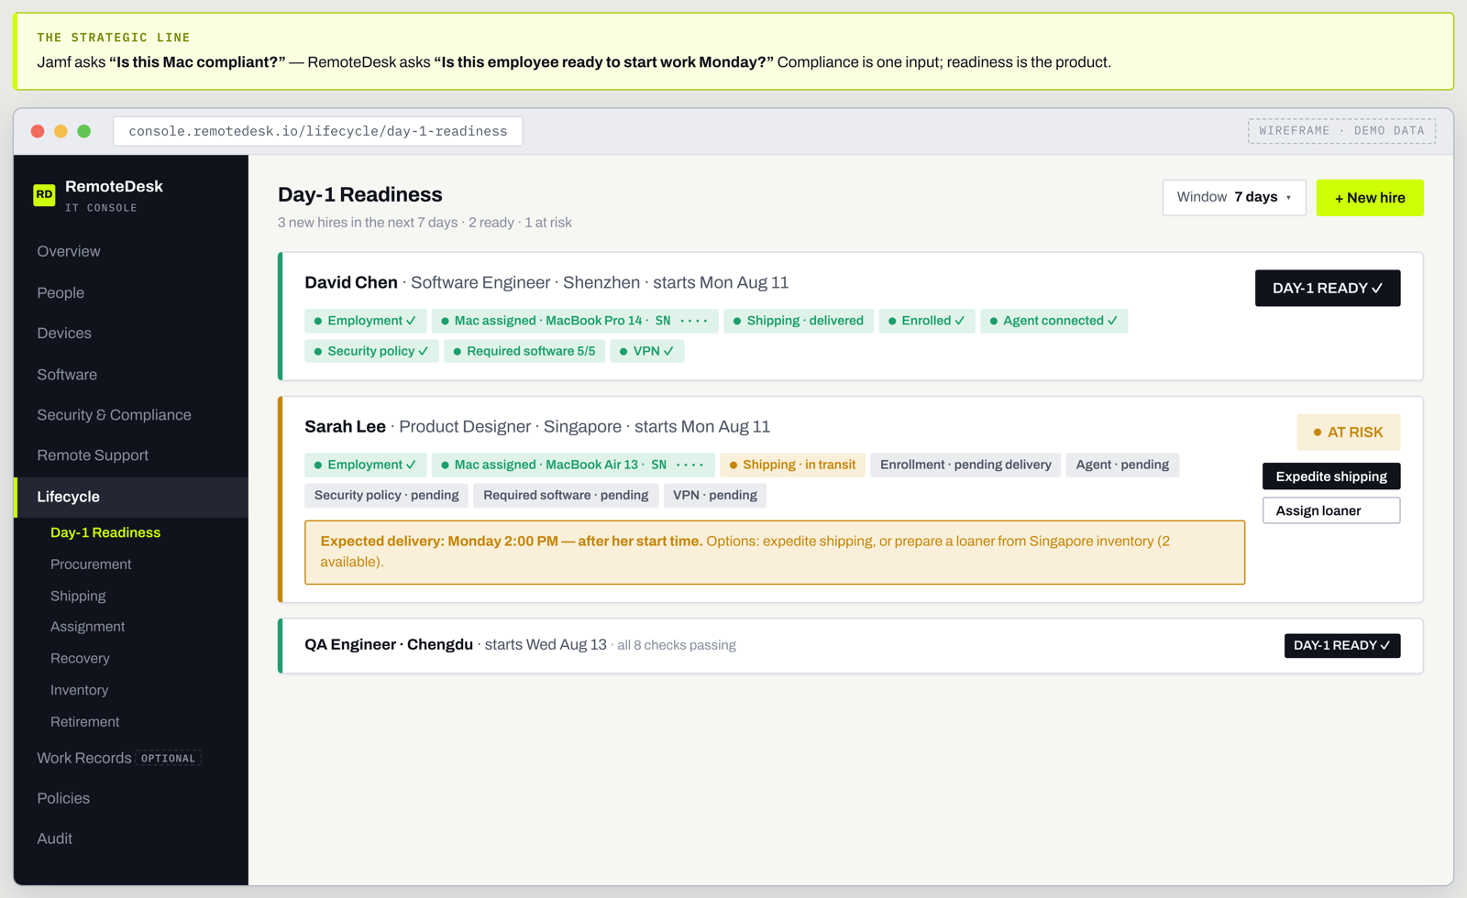
Task: Click the browser URL address field
Action: coord(317,131)
